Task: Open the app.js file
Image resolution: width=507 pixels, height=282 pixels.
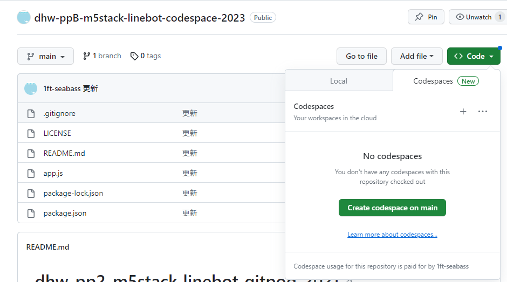Action: pos(53,173)
